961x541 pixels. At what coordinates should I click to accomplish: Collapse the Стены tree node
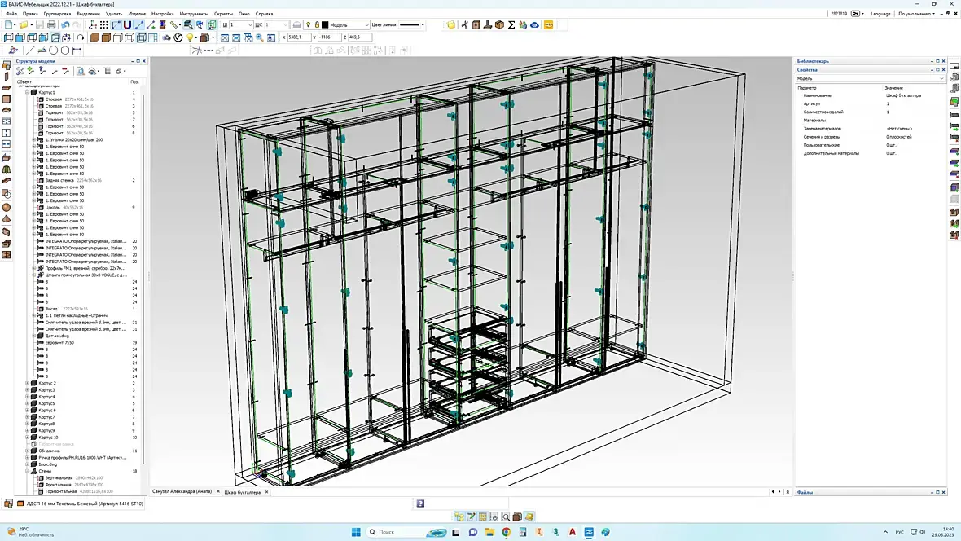(27, 470)
